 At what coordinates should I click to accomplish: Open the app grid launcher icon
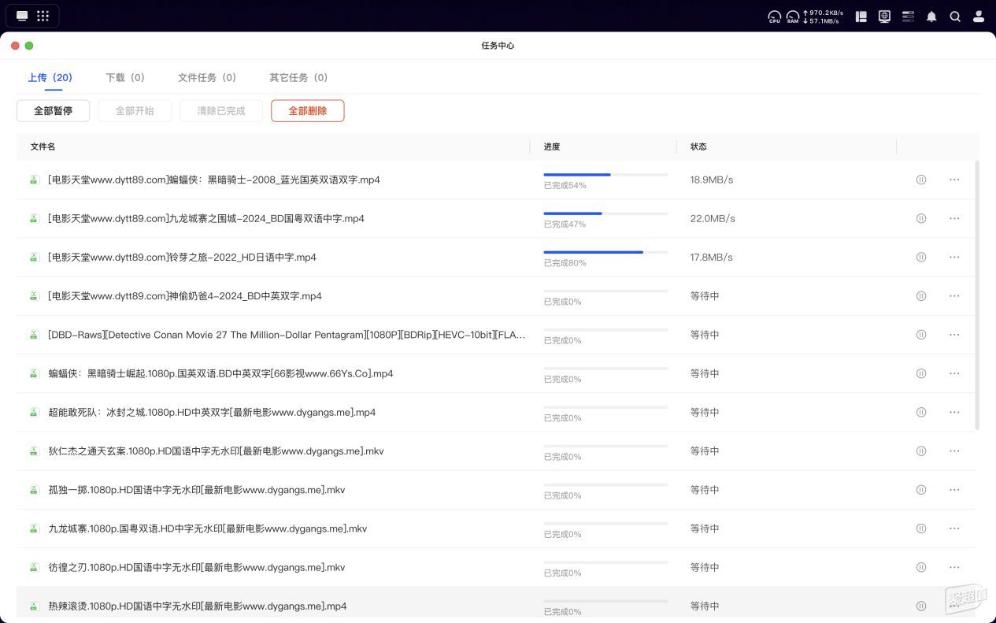coord(43,16)
